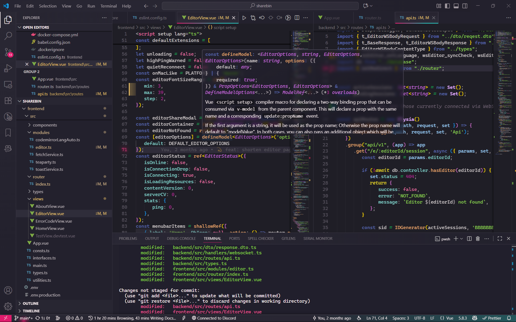
Task: Open the sharebin command center search box
Action: pos(260,6)
